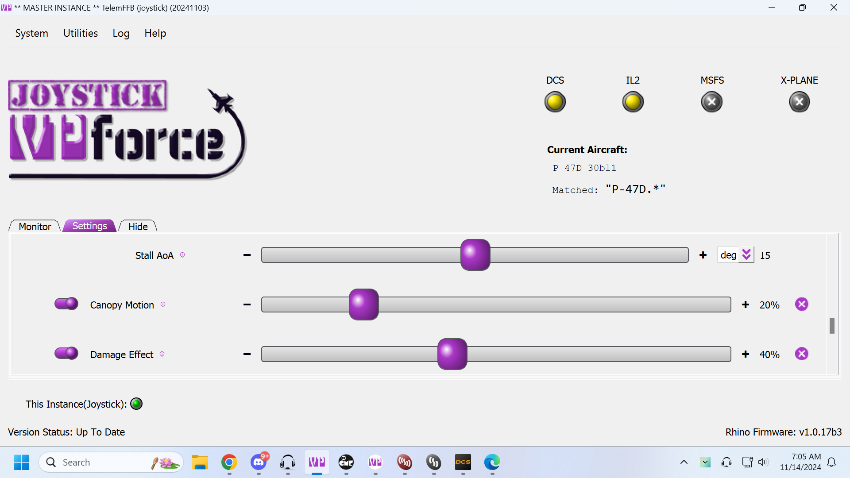Open the Help menu

pos(155,33)
